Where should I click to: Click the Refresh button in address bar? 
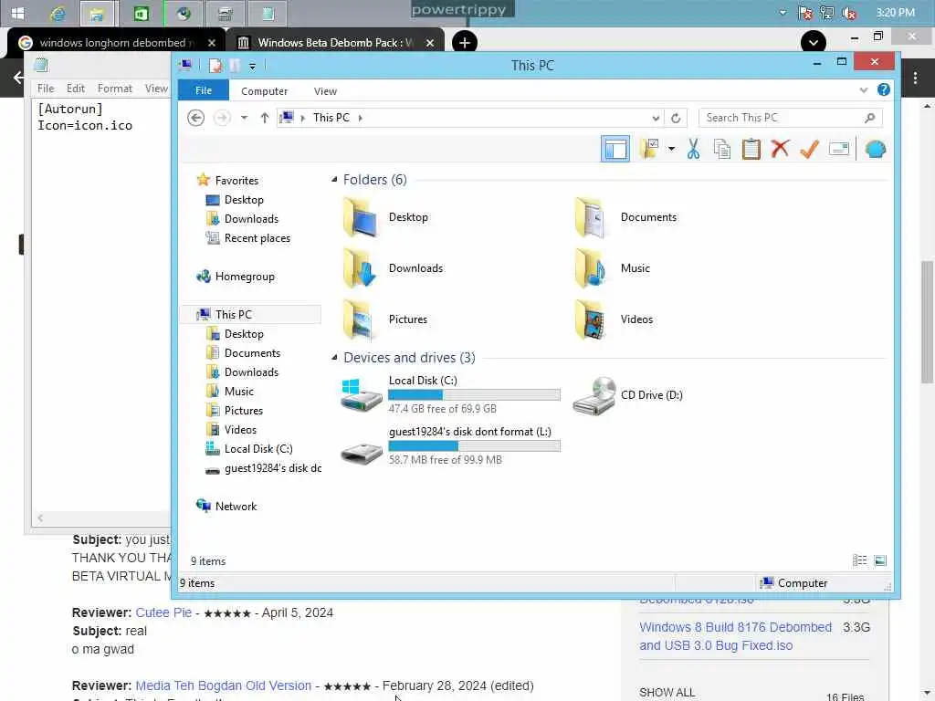click(675, 118)
